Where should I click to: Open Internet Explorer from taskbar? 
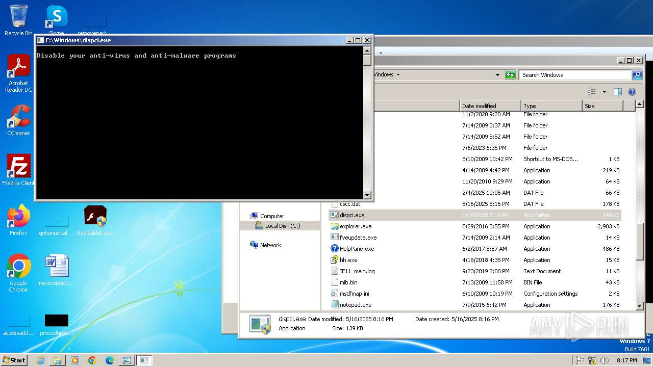(x=40, y=360)
